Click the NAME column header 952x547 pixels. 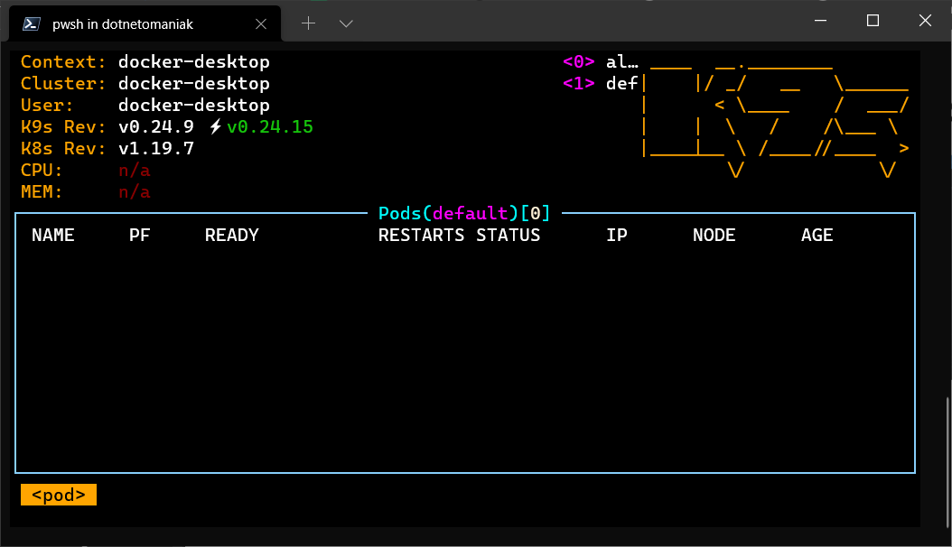tap(52, 236)
